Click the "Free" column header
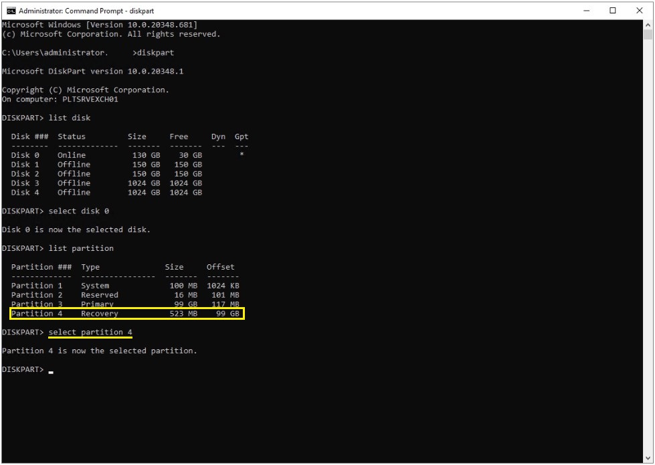 (x=179, y=136)
